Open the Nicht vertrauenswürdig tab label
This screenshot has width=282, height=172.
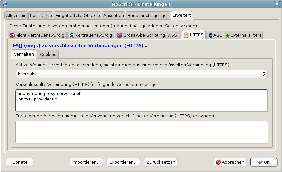[40, 35]
